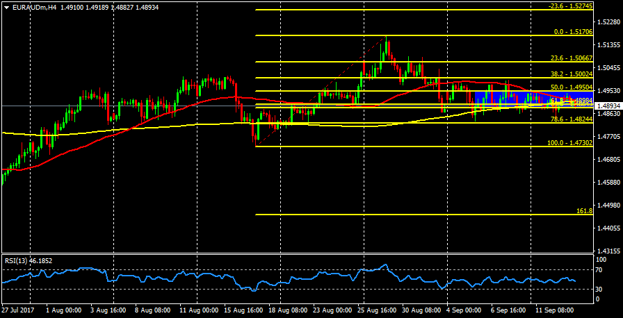Viewport: 623px width, 318px height.
Task: Click the current price marker 1.48934
Action: coord(608,106)
